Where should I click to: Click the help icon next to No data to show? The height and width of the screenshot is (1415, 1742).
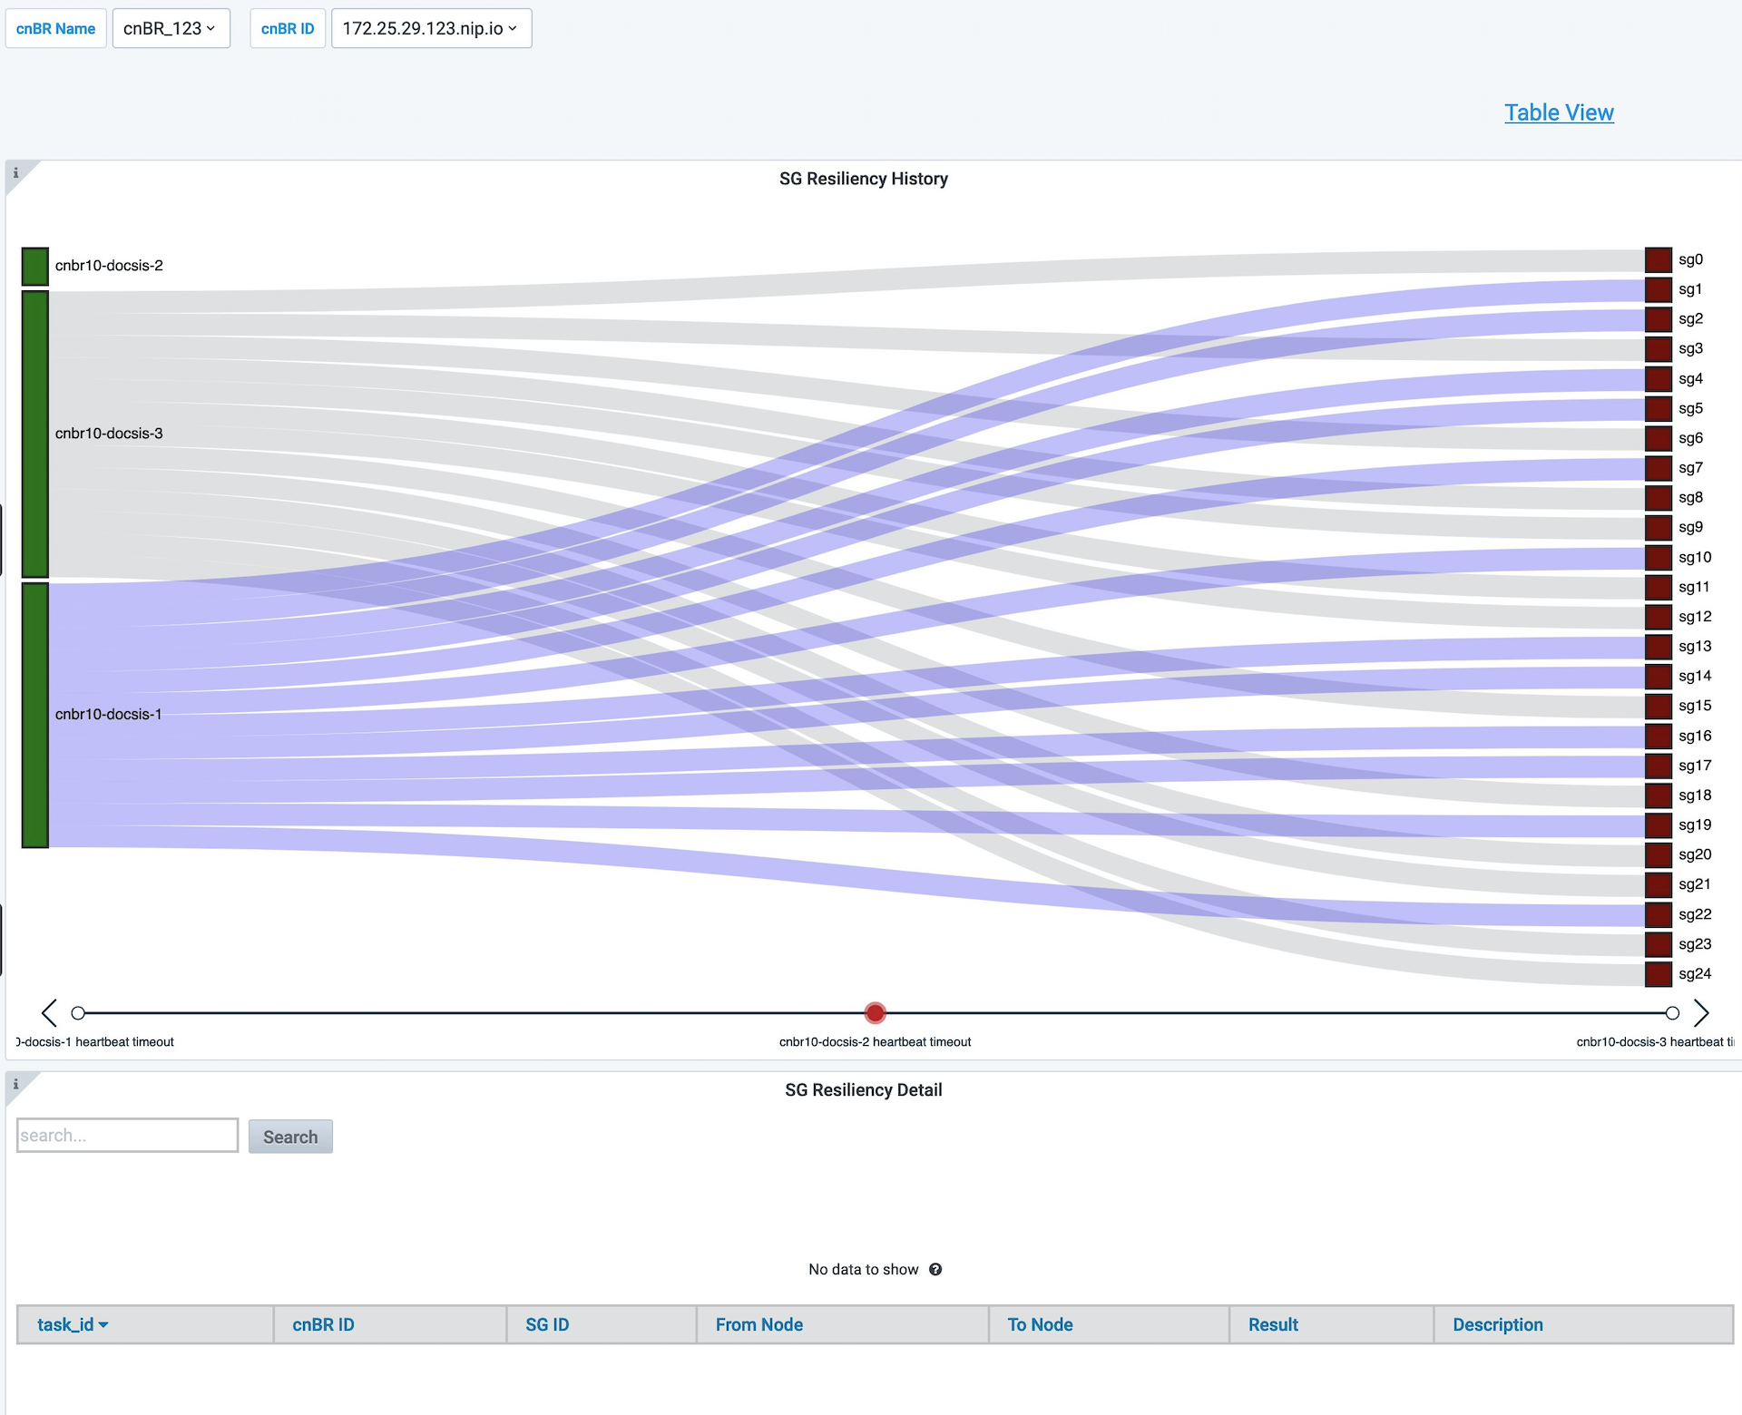936,1268
